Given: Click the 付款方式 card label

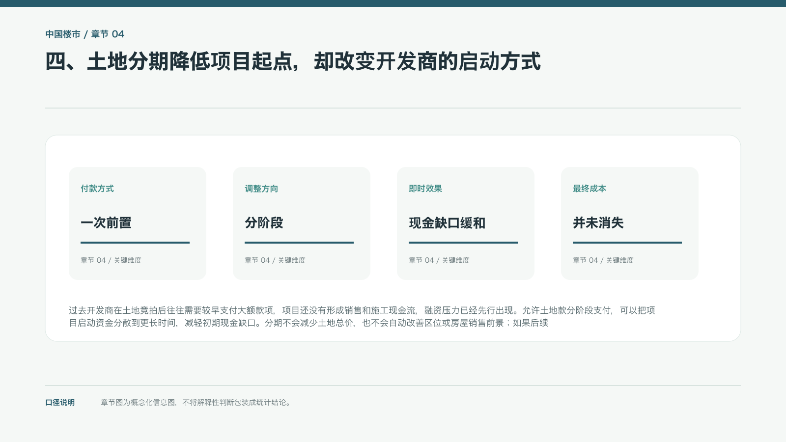Looking at the screenshot, I should [x=97, y=189].
